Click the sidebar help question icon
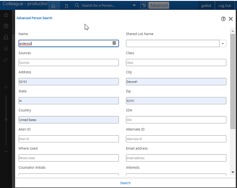Image resolution: width=237 pixels, height=188 pixels. coord(6,26)
